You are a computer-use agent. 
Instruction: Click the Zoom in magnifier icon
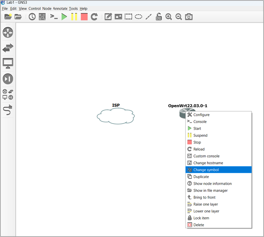point(169,17)
